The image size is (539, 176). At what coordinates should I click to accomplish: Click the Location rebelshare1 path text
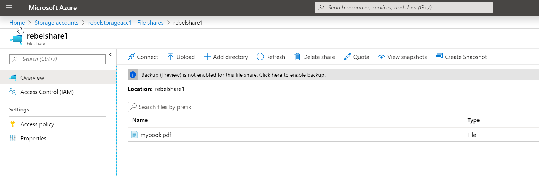(x=170, y=89)
